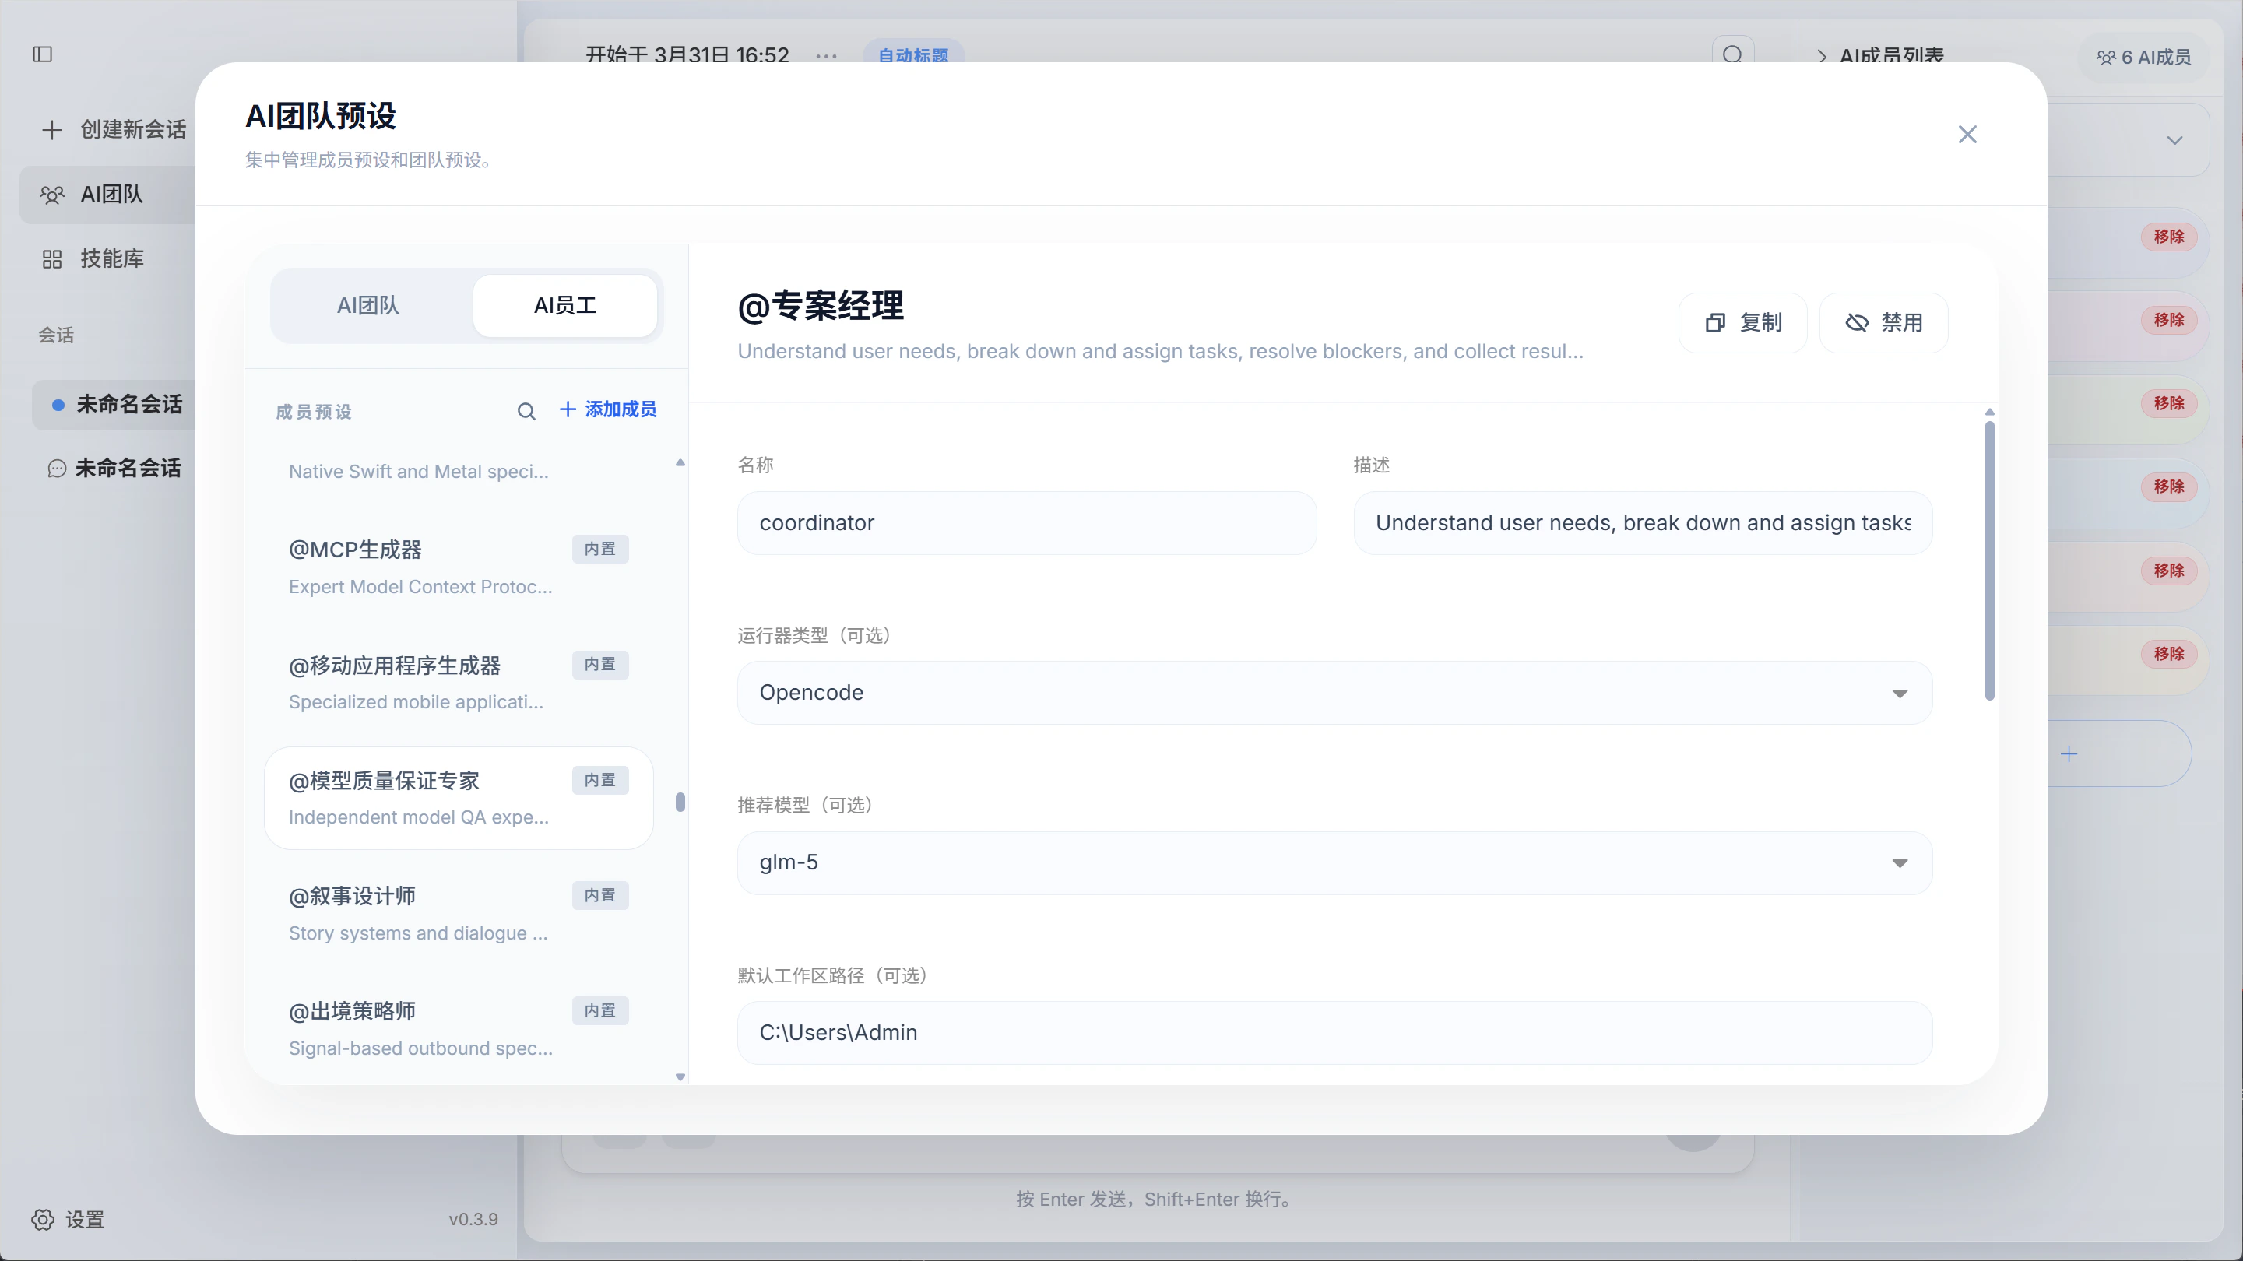Disable 专案经理 using the 禁用 toggle
The image size is (2243, 1261).
click(1884, 322)
